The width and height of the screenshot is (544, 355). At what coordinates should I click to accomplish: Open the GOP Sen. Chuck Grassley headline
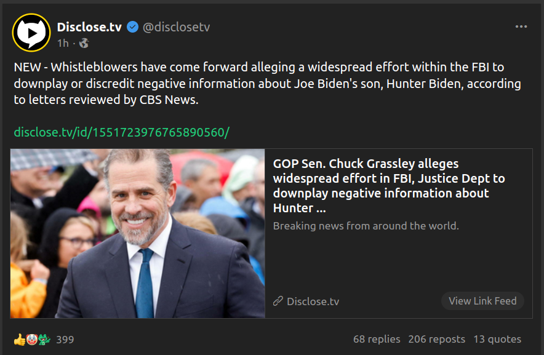pos(389,186)
